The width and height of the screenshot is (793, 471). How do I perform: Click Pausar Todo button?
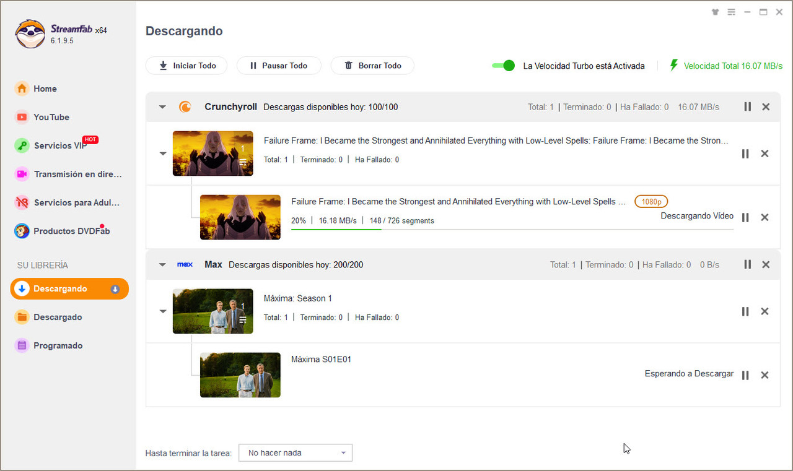point(279,66)
